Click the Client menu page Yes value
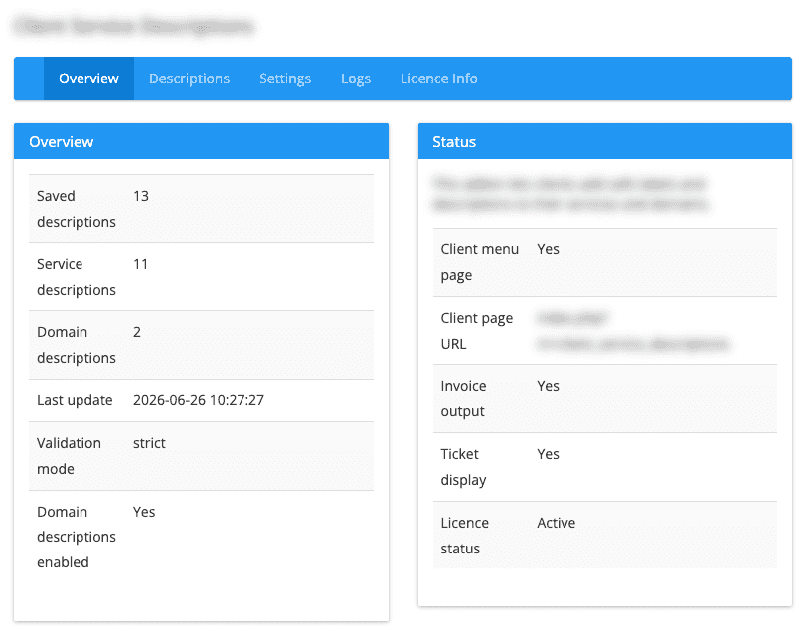The height and width of the screenshot is (631, 805). click(548, 249)
